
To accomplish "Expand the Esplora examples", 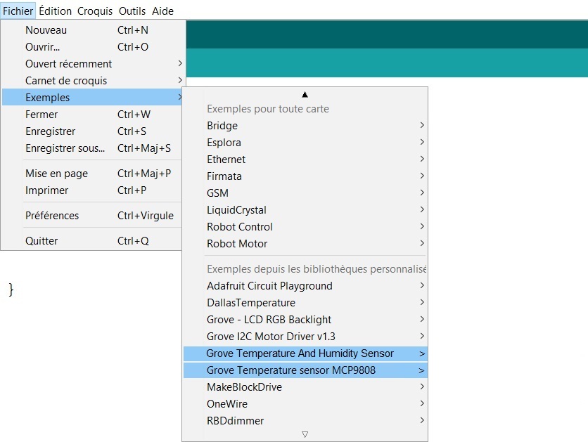I will 305,143.
